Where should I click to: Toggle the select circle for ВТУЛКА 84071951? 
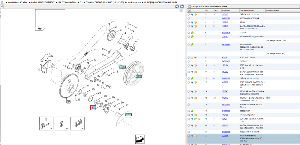[x=189, y=105]
